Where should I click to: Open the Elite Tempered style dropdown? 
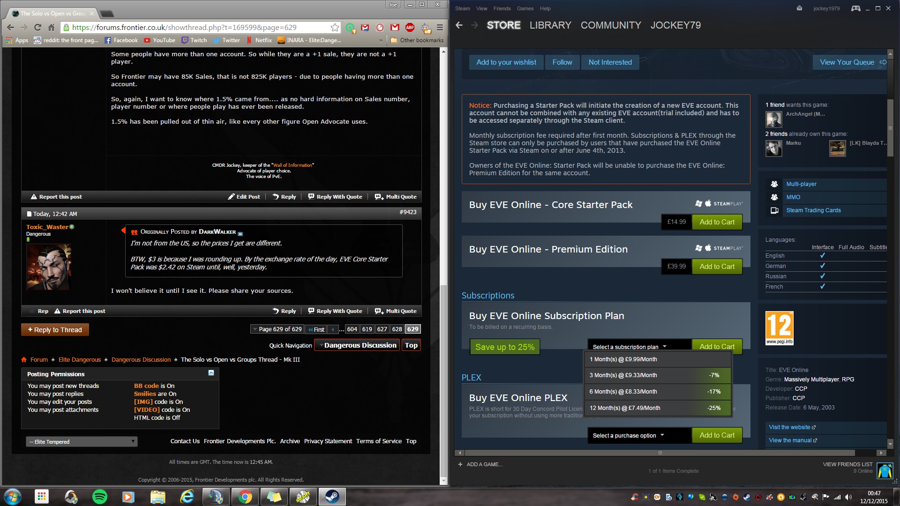[82, 441]
